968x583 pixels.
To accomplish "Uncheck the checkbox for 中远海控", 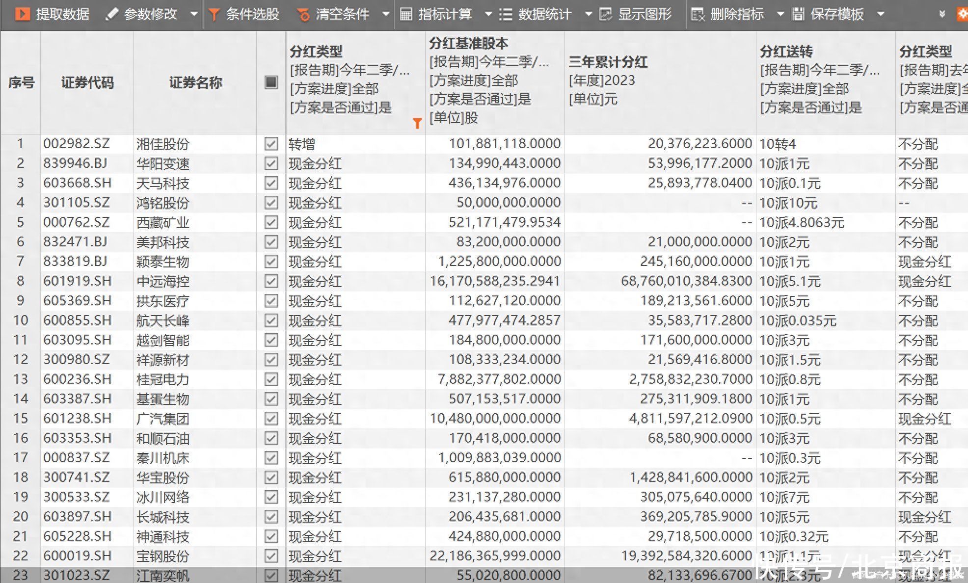I will point(271,281).
